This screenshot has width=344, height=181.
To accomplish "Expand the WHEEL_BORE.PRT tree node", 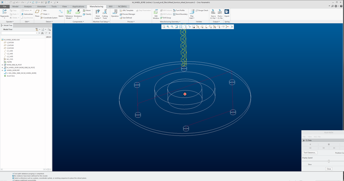I will [2, 70].
